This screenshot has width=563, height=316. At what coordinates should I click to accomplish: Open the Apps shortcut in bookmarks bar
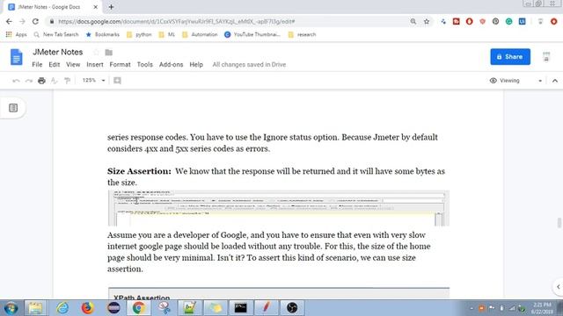[17, 35]
